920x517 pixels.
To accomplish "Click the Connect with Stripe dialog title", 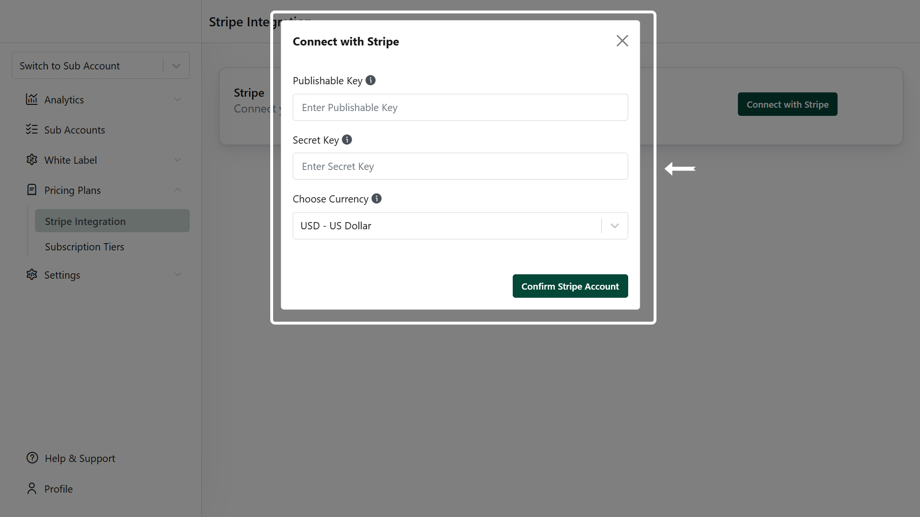I will [345, 42].
